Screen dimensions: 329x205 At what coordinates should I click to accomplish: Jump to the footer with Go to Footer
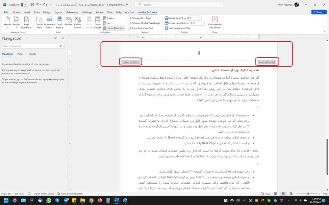pyautogui.click(x=97, y=22)
